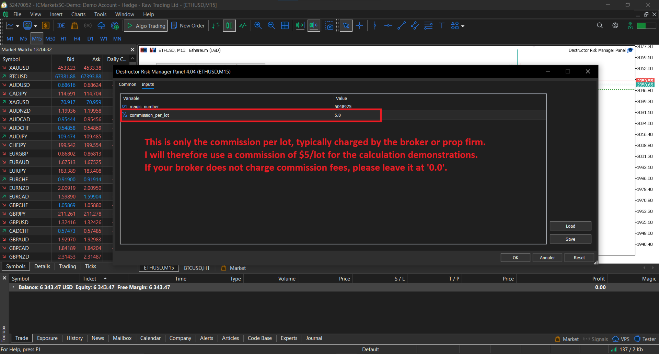Sort Trade table by Ticket column
The image size is (659, 354).
[x=104, y=279]
